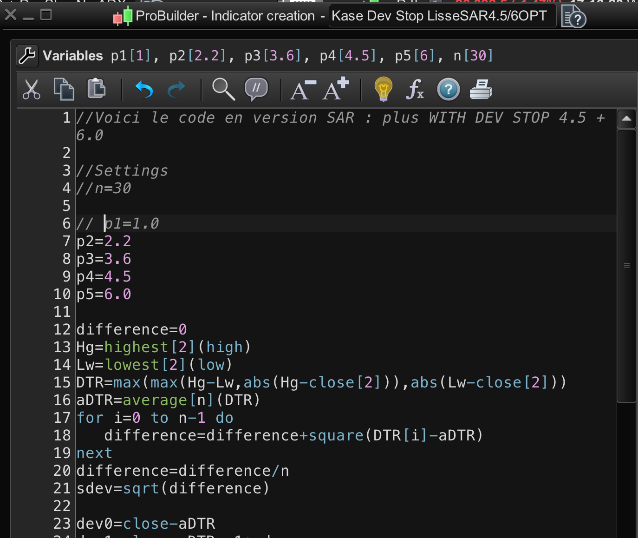
Task: Increase editor font size
Action: coord(336,89)
